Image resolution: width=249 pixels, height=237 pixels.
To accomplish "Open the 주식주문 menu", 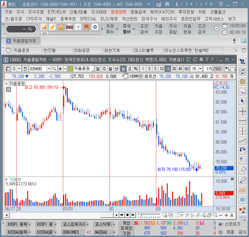I will (x=36, y=12).
